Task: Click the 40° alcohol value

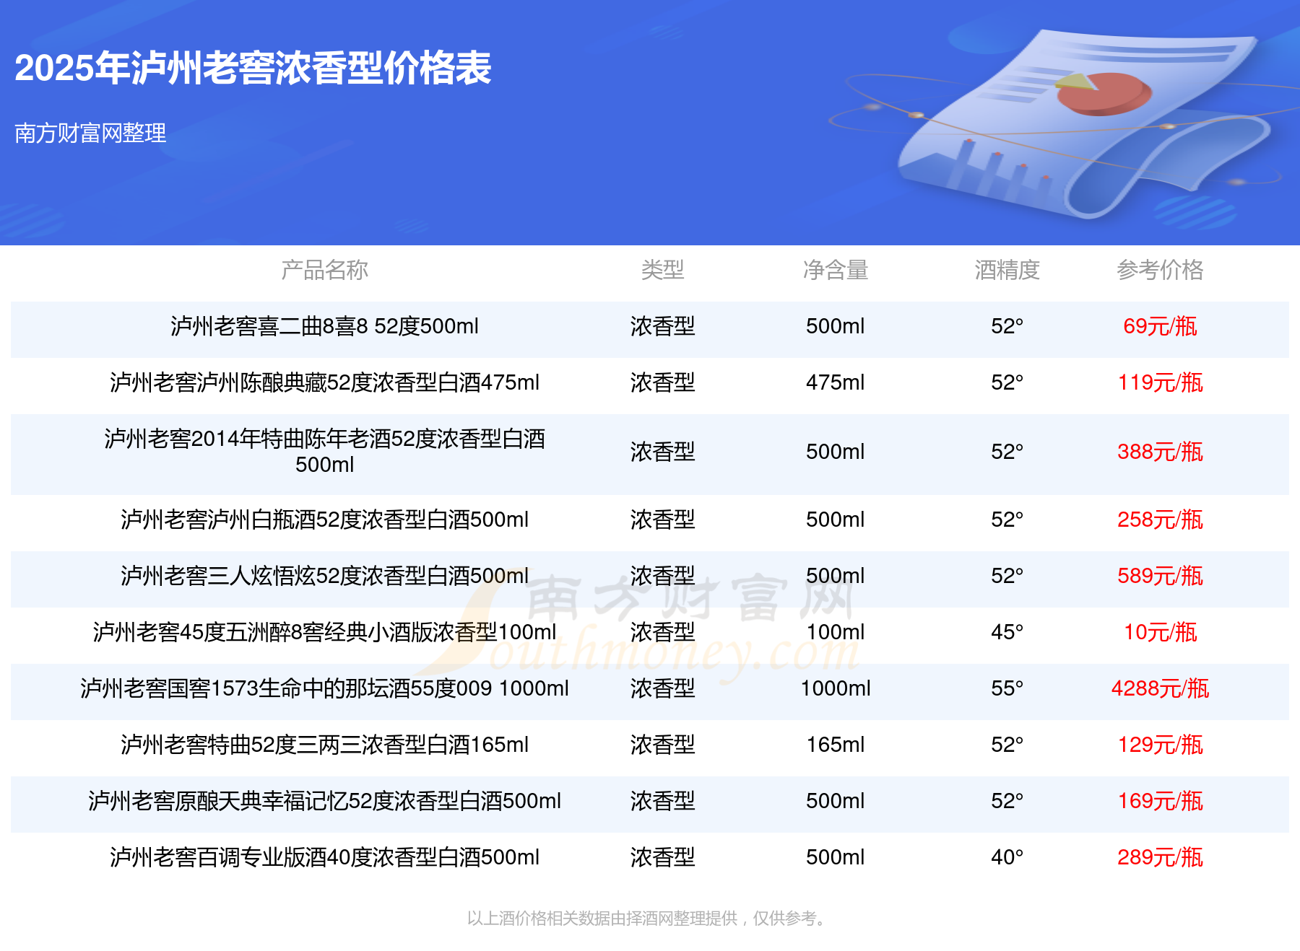Action: [x=1007, y=857]
